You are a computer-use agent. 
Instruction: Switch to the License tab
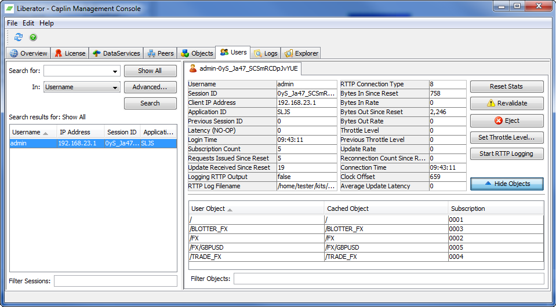click(x=70, y=53)
